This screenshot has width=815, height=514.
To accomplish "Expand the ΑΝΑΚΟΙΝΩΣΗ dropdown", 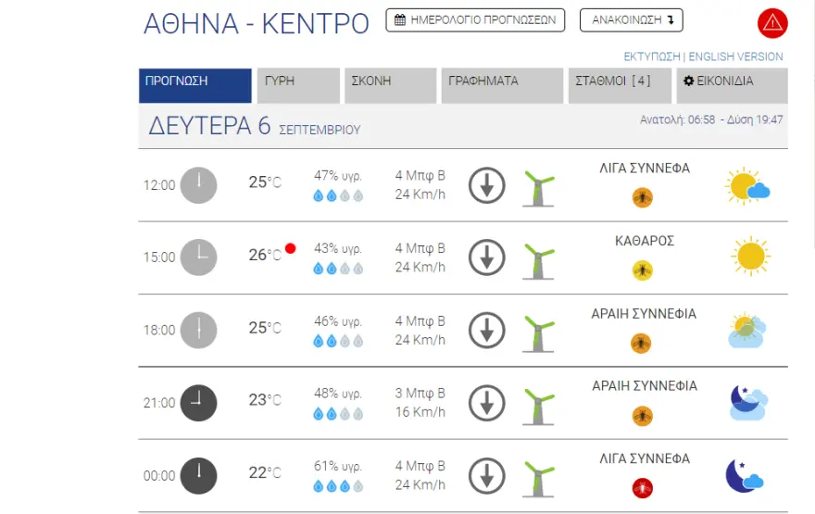I will click(x=631, y=20).
